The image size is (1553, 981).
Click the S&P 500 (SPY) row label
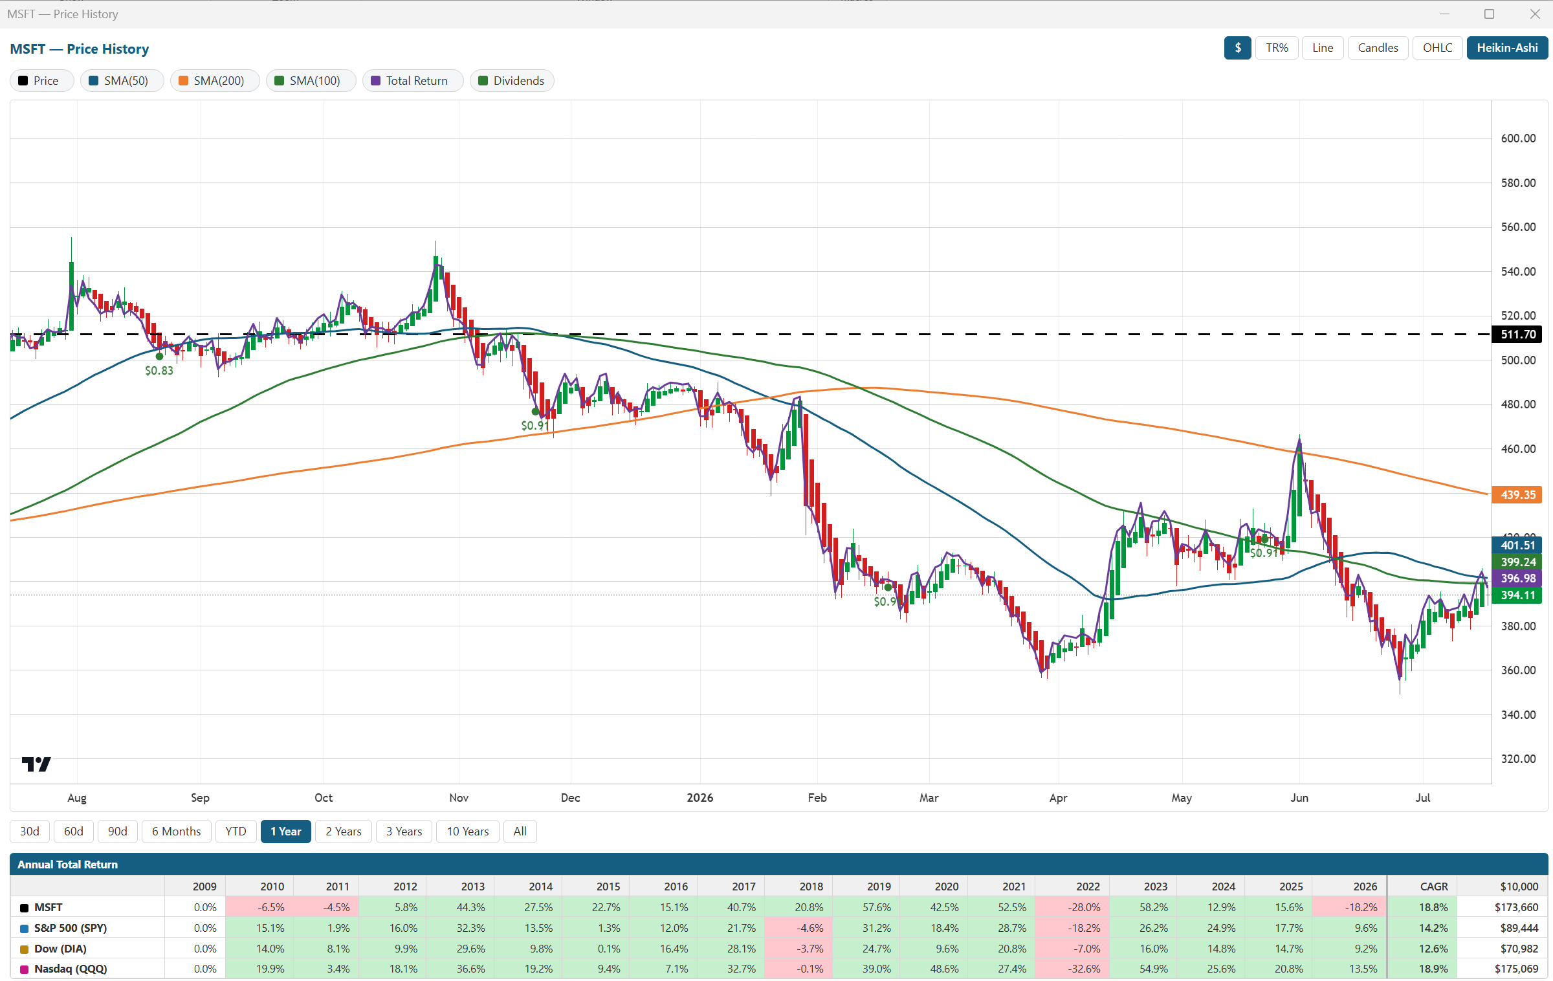[x=71, y=928]
